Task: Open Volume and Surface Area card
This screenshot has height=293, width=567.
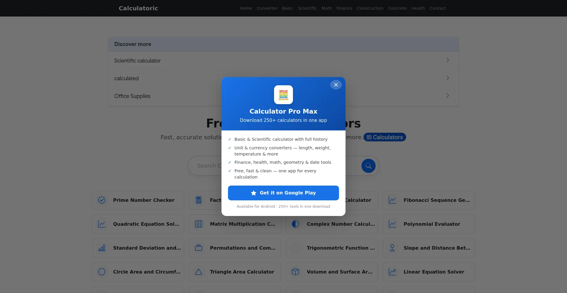Action: coord(332,272)
